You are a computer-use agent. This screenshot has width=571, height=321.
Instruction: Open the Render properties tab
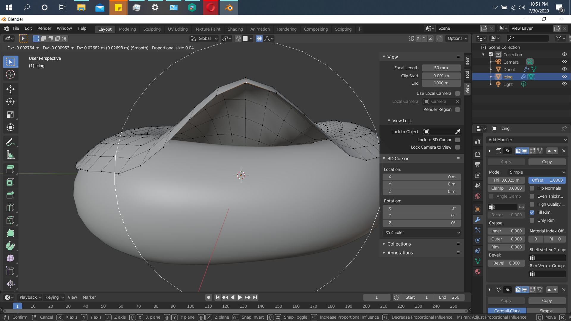(x=478, y=154)
